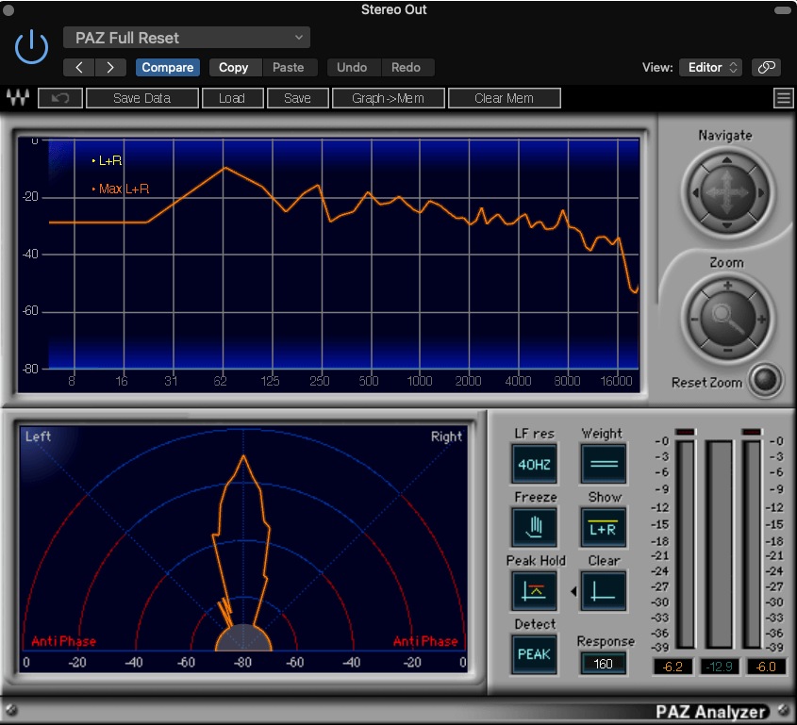Image resolution: width=797 pixels, height=725 pixels.
Task: Toggle the Freeze hand button
Action: [534, 527]
